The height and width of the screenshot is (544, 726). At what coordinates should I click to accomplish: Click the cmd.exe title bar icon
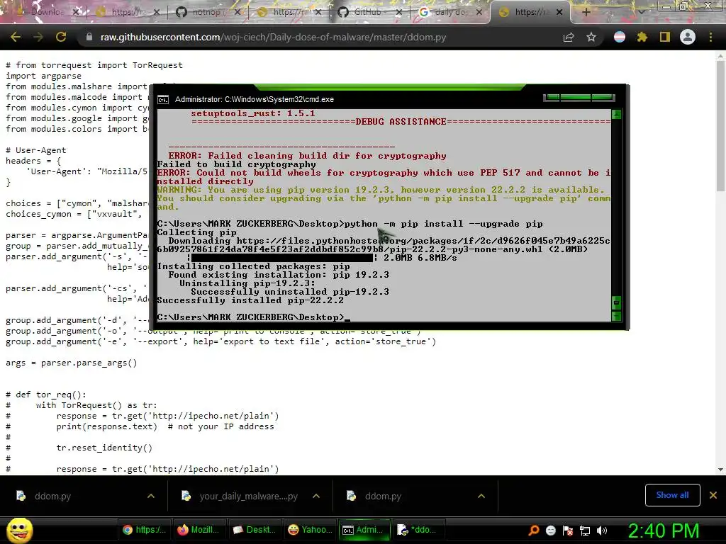pos(163,99)
